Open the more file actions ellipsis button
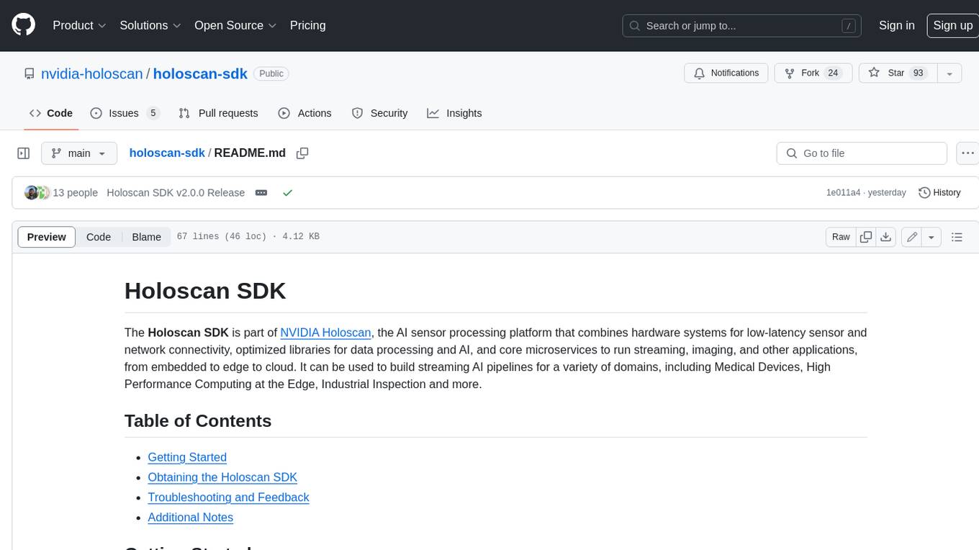This screenshot has width=979, height=550. (x=967, y=153)
